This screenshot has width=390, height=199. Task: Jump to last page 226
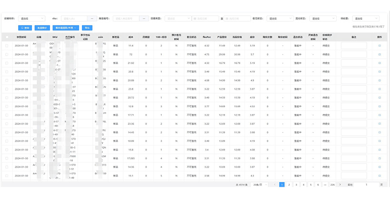332,184
